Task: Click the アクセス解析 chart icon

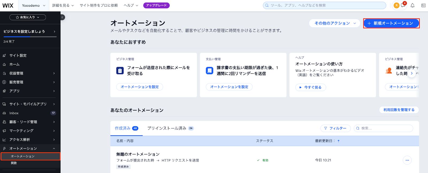Action: pos(4,140)
